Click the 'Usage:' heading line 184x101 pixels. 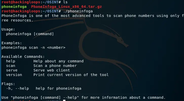[8, 29]
